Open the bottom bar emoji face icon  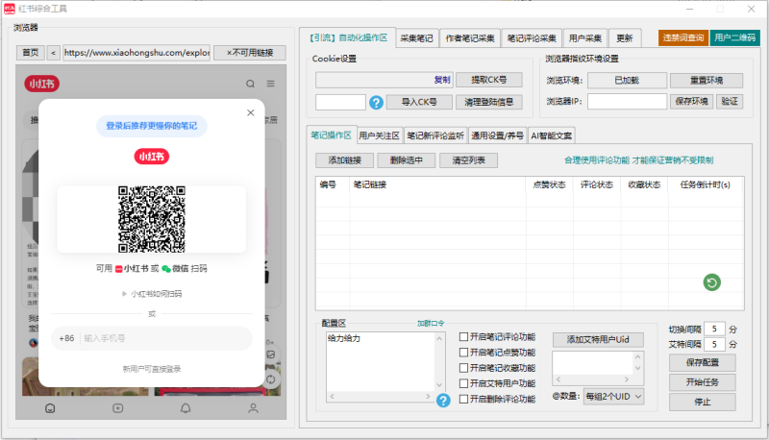point(50,408)
